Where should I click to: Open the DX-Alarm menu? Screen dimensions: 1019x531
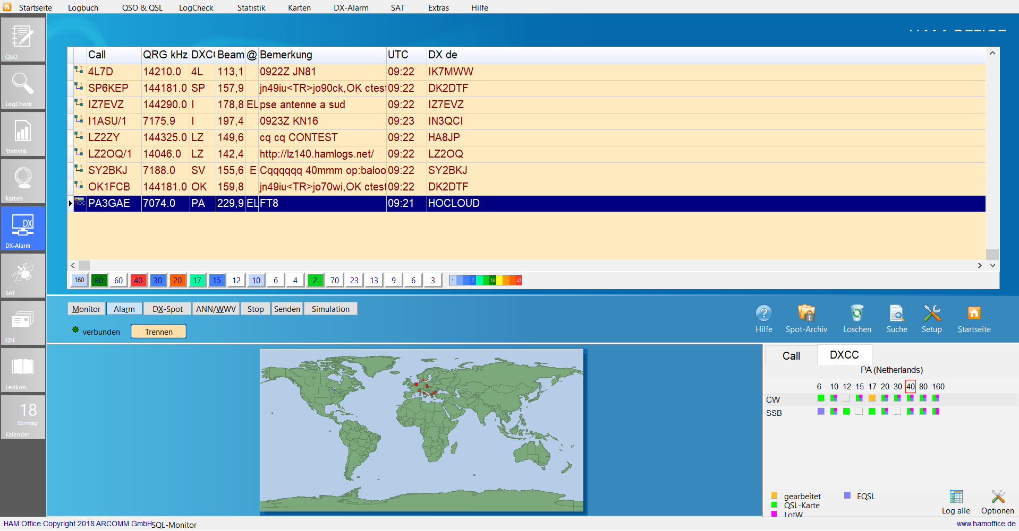tap(351, 7)
